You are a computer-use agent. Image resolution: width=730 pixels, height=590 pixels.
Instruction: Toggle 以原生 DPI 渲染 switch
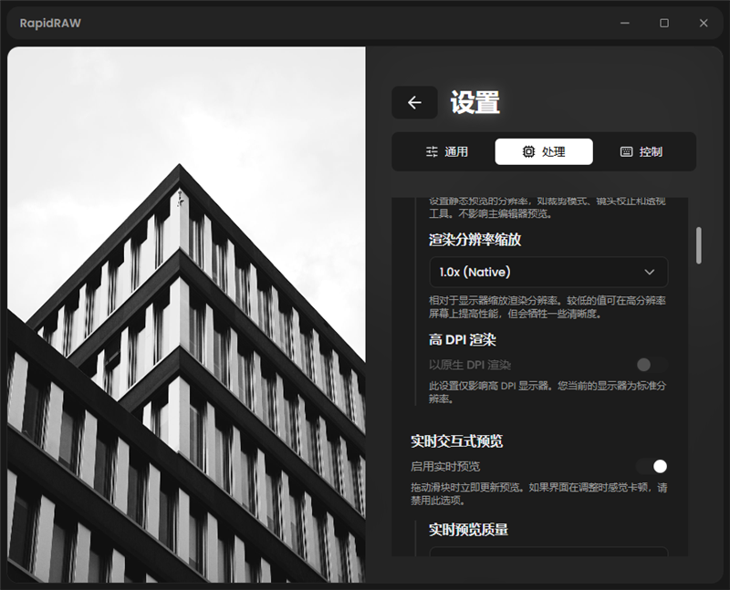(652, 365)
